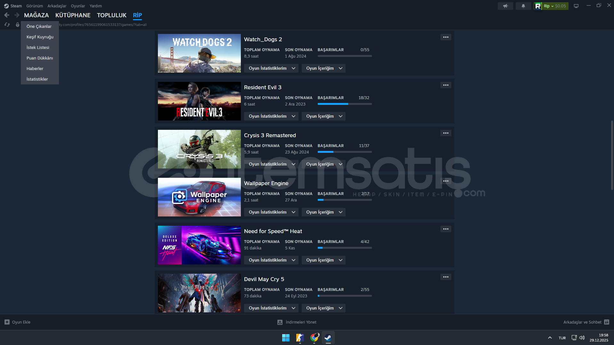Go back using the back arrow
The width and height of the screenshot is (614, 345).
point(7,15)
